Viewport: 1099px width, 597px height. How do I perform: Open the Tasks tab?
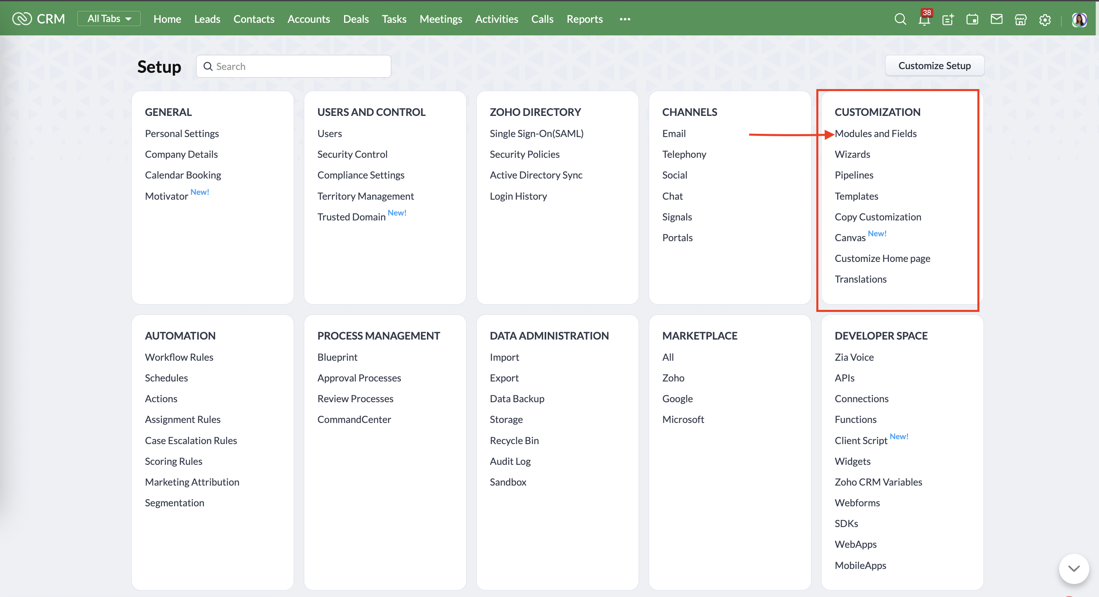[394, 19]
